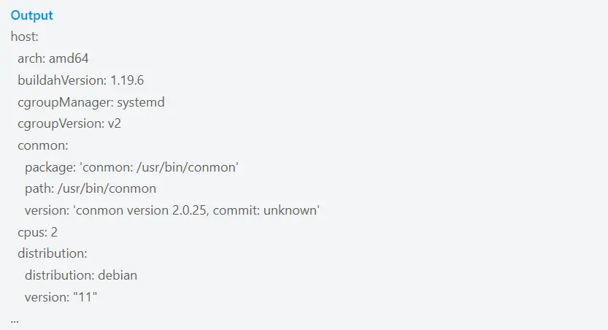Click the word 'debian'

point(118,275)
